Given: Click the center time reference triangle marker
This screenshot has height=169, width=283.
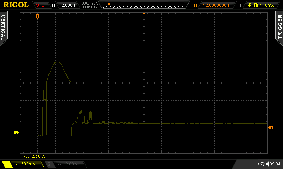Looking at the screenshot, I should click(144, 13).
